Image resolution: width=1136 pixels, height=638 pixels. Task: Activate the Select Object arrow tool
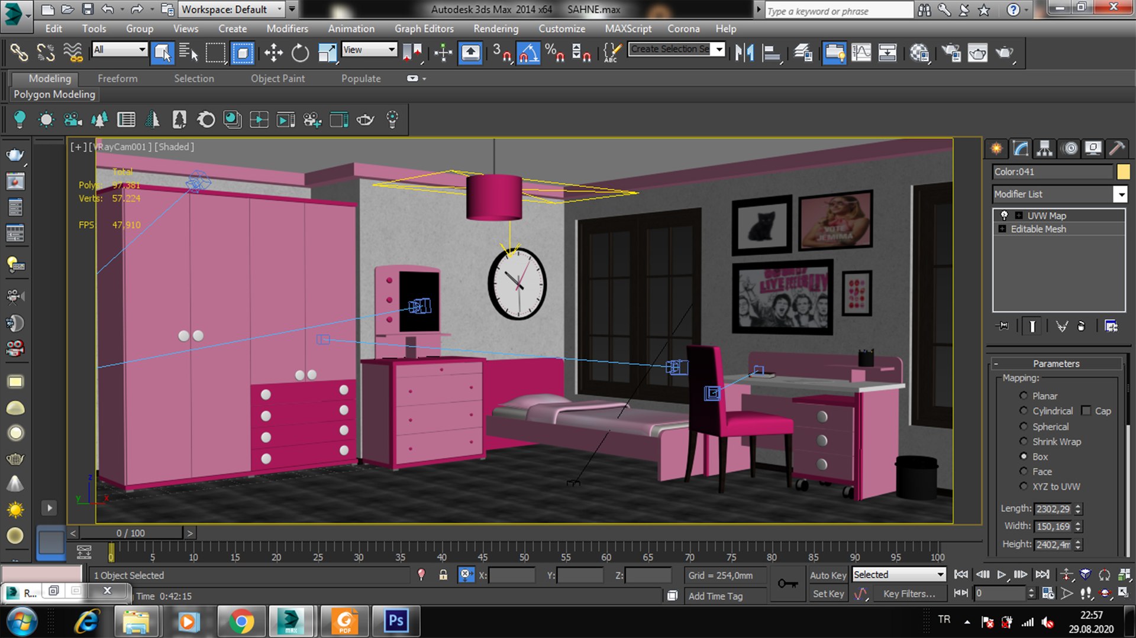coord(162,53)
